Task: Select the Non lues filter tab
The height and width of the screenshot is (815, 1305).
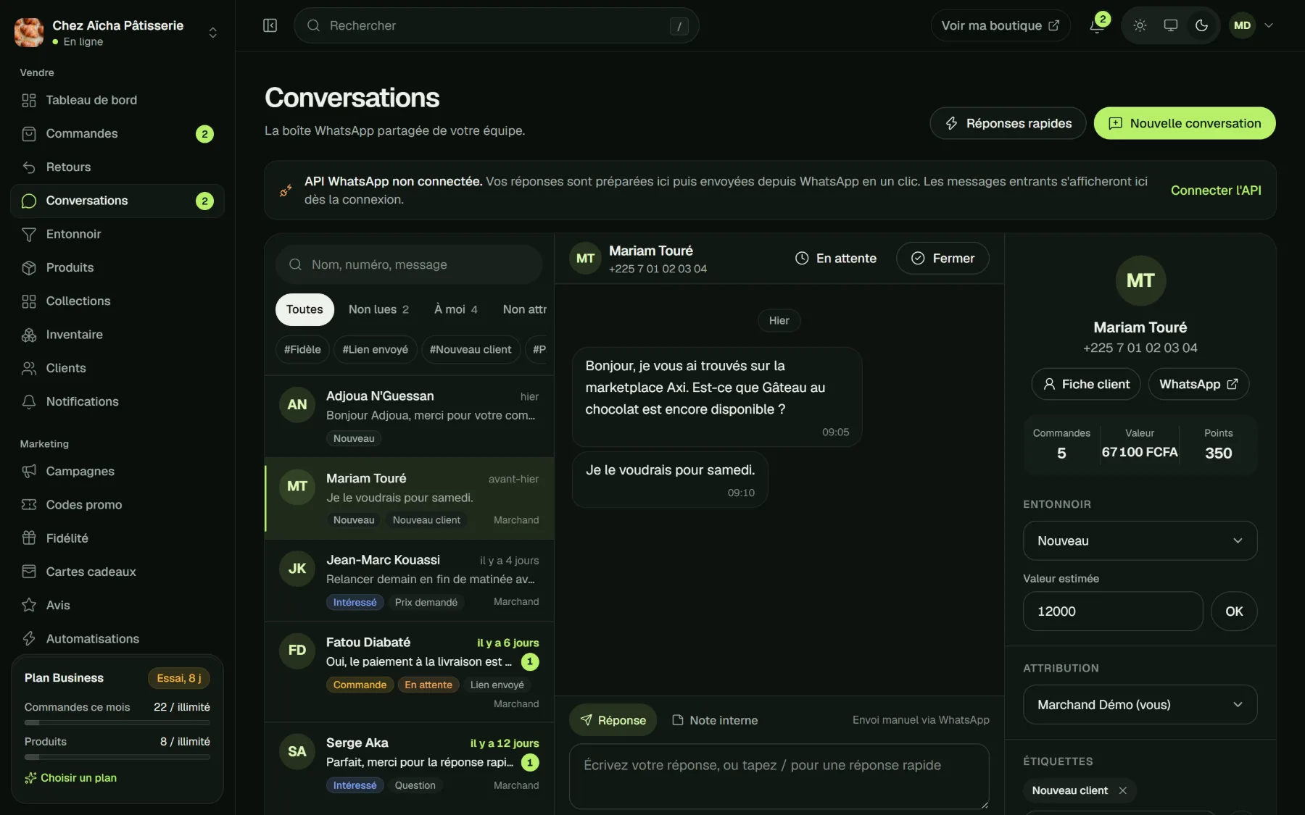Action: (x=378, y=309)
